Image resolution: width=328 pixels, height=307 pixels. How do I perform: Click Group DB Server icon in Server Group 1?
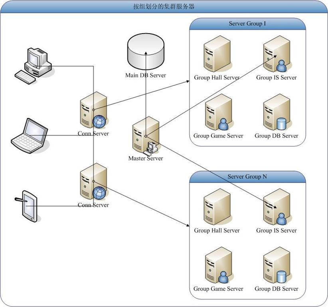point(277,112)
